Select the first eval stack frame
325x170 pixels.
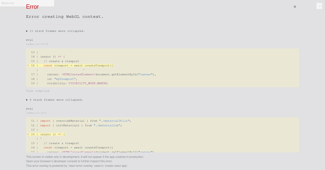pos(30,40)
